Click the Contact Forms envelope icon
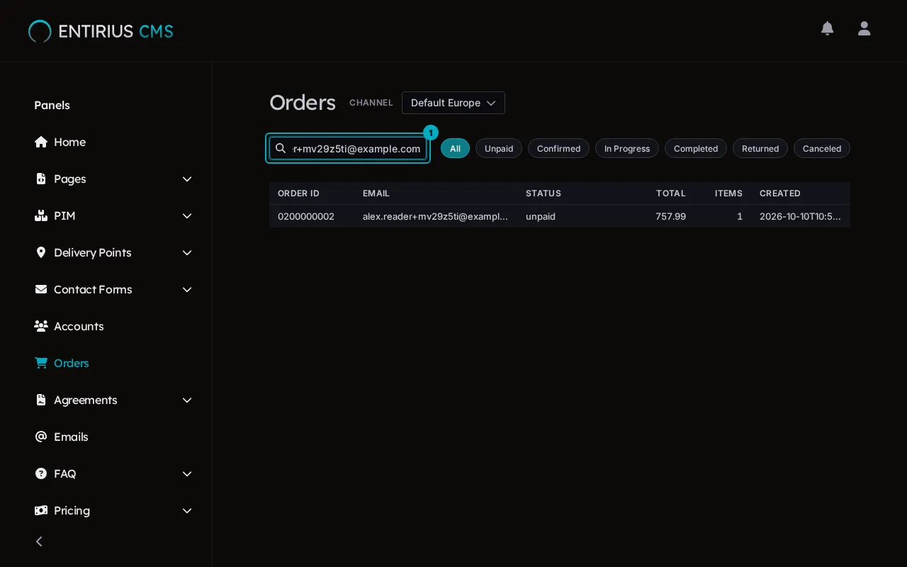This screenshot has width=907, height=567. point(41,289)
